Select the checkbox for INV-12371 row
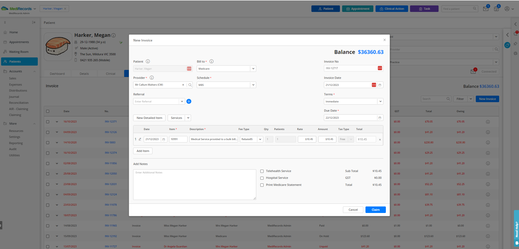Viewport: 519px width, 249px height. 48,122
